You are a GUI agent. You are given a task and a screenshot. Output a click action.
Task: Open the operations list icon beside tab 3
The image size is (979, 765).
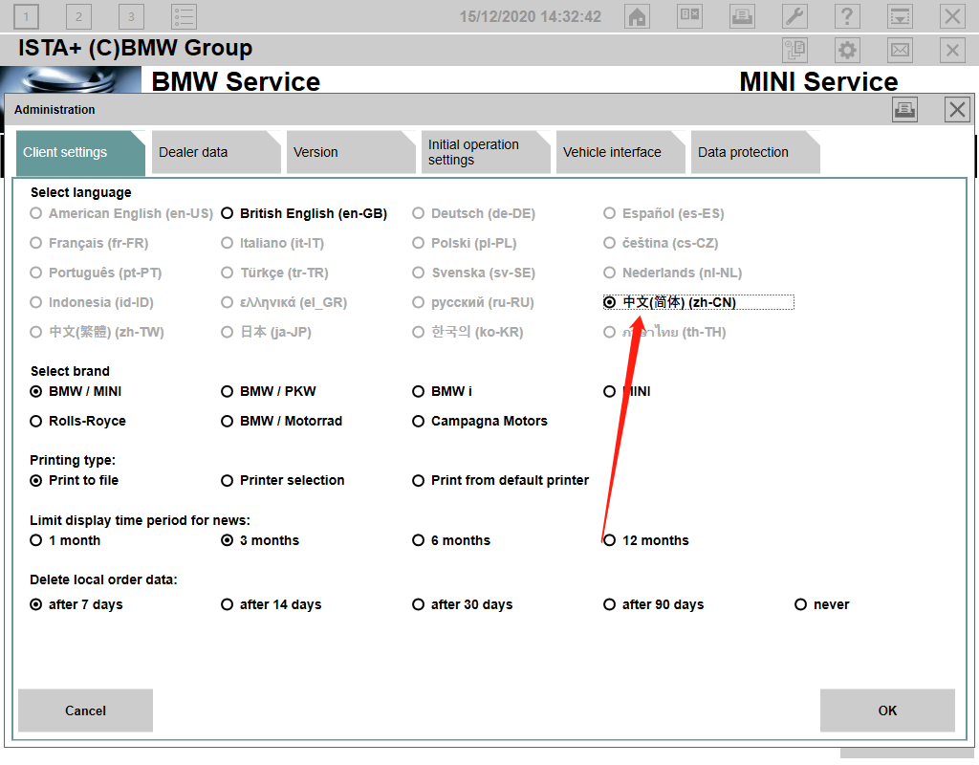pyautogui.click(x=184, y=16)
